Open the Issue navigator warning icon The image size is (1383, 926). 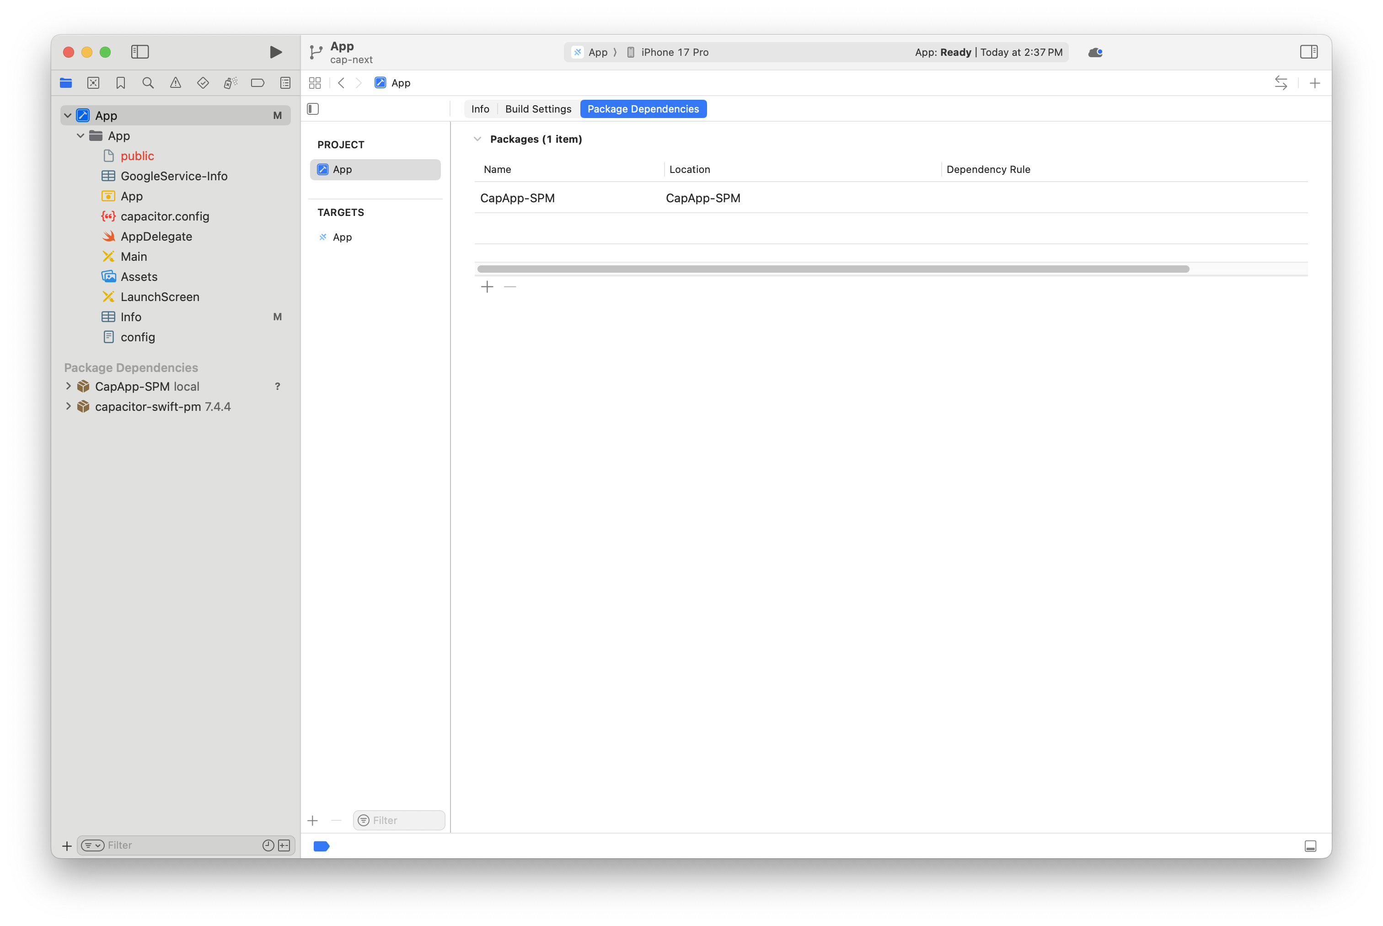coord(175,83)
